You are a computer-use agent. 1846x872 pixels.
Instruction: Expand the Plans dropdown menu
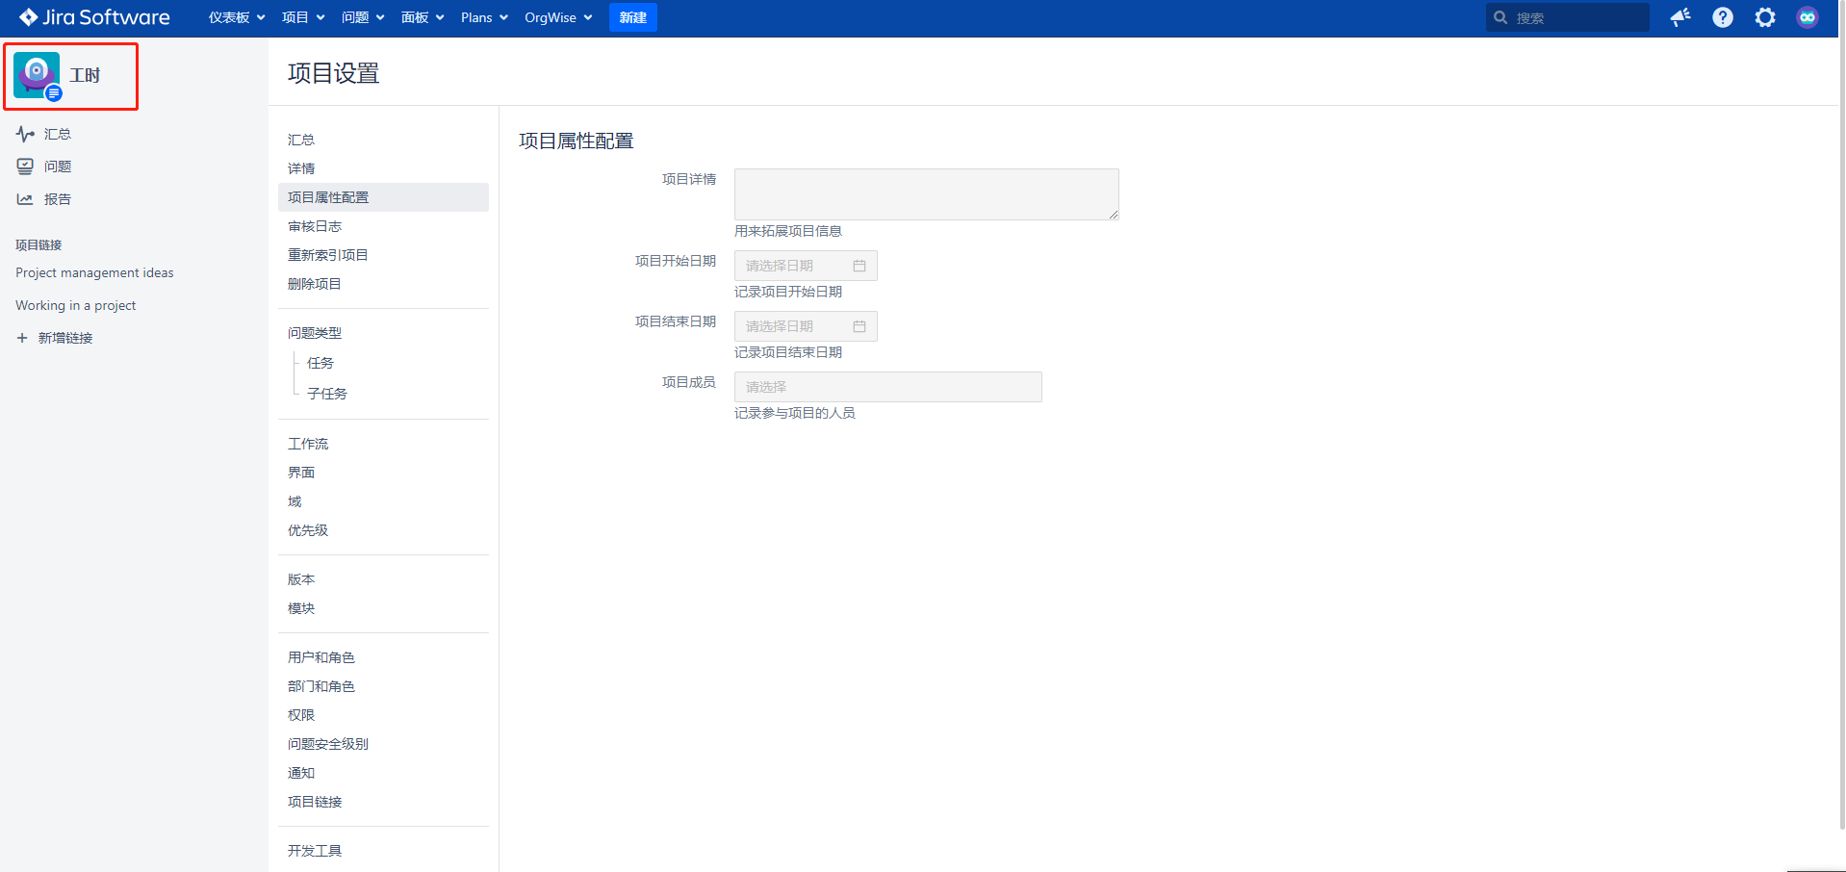tap(484, 17)
